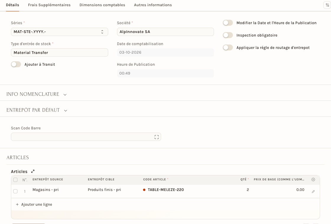Expand the Articles table to full screen
Image resolution: width=331 pixels, height=224 pixels.
click(33, 171)
